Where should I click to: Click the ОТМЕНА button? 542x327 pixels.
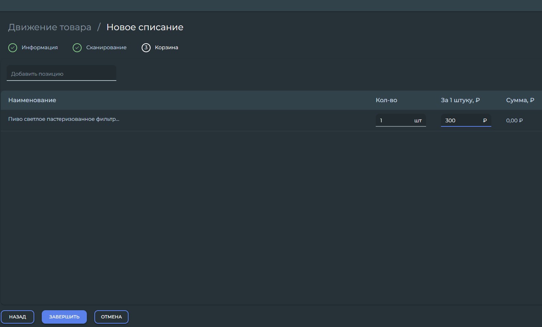pos(111,317)
